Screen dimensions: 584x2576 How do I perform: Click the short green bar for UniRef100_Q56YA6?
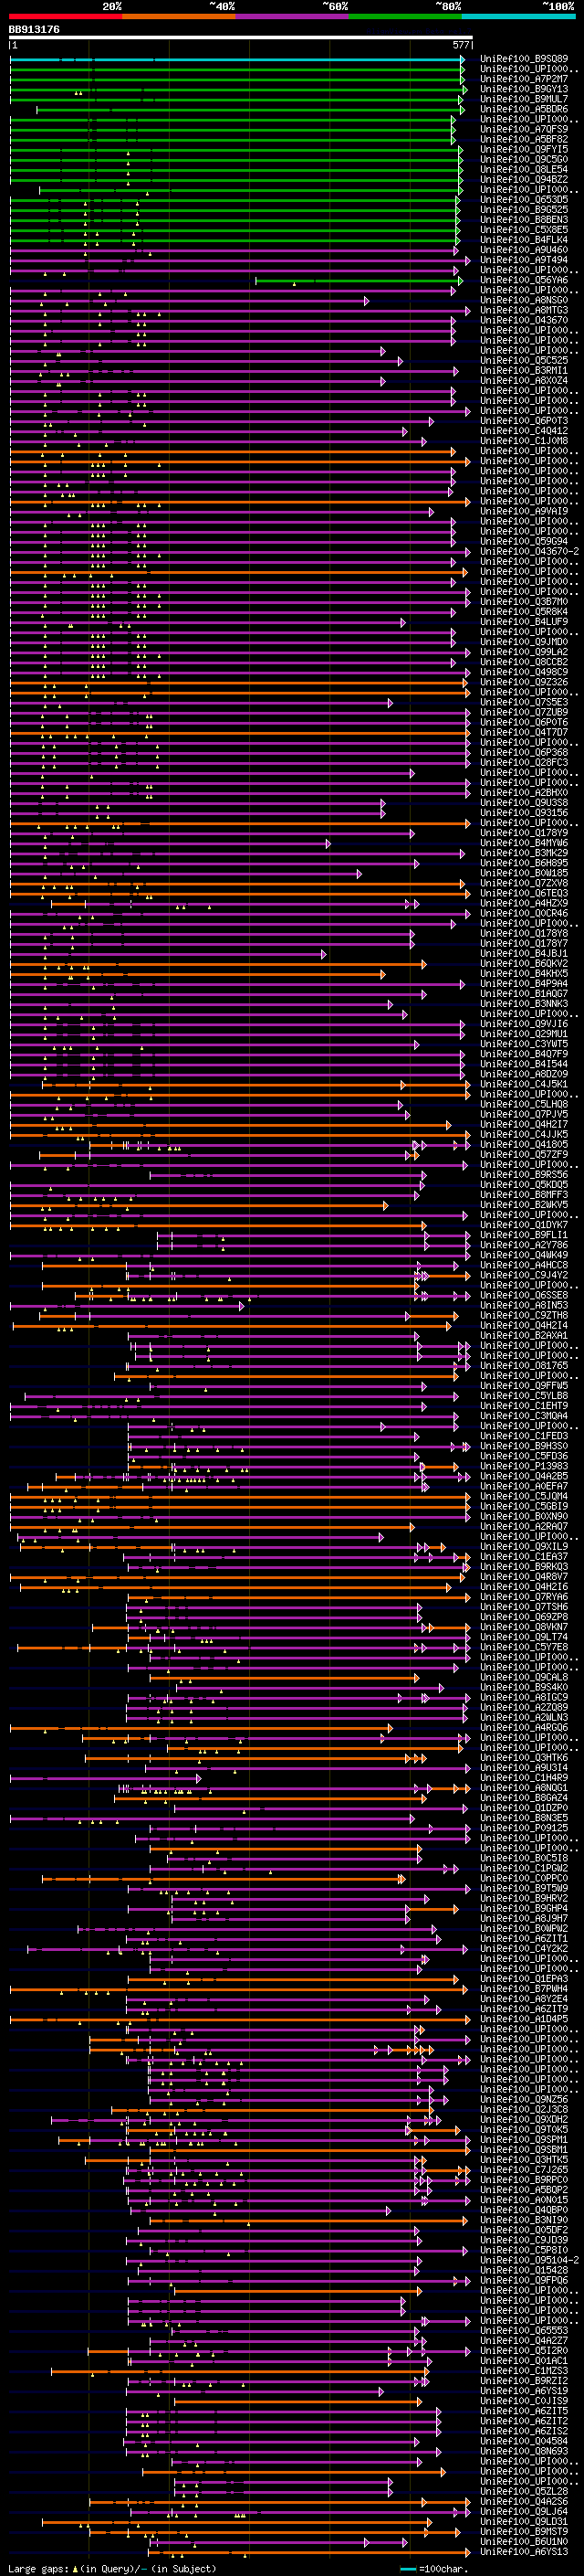click(360, 281)
